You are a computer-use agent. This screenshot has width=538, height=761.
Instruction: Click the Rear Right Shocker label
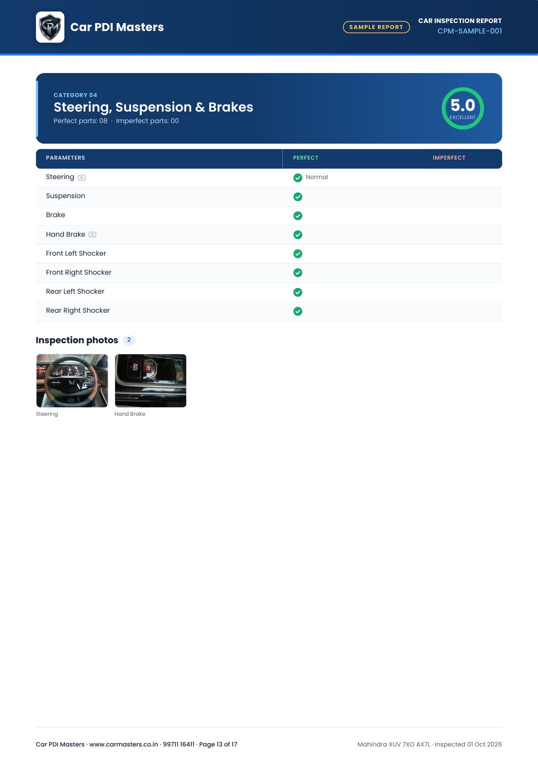[x=78, y=311]
